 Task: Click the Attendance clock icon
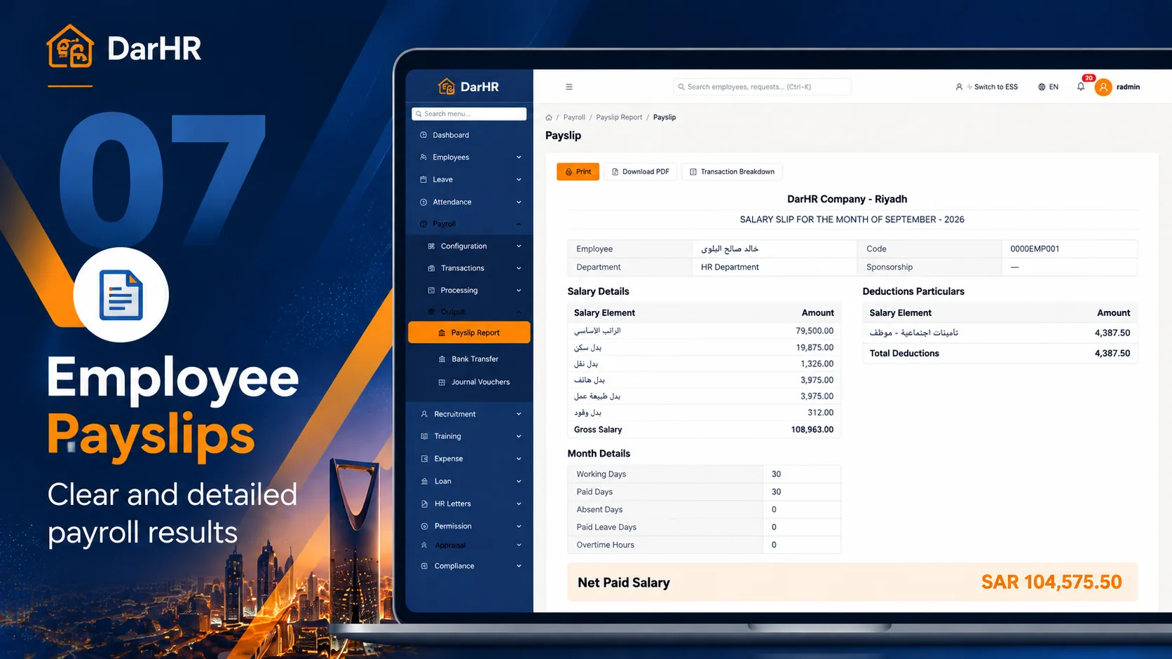[x=423, y=202]
